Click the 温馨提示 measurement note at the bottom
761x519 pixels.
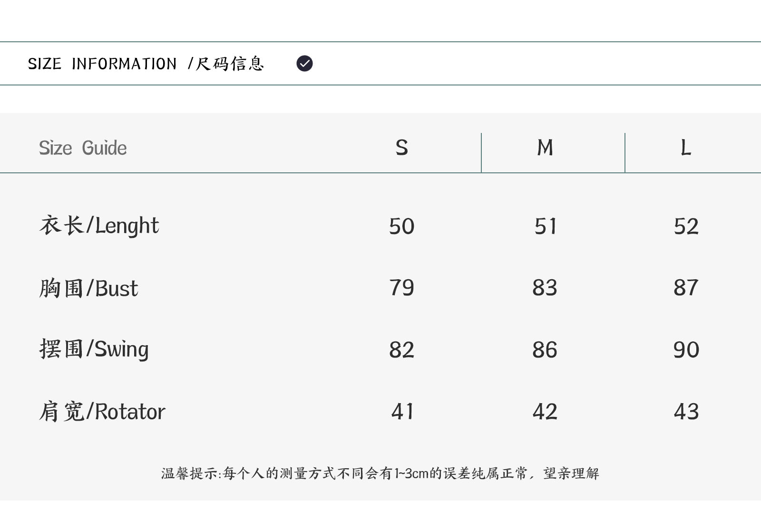click(x=380, y=473)
